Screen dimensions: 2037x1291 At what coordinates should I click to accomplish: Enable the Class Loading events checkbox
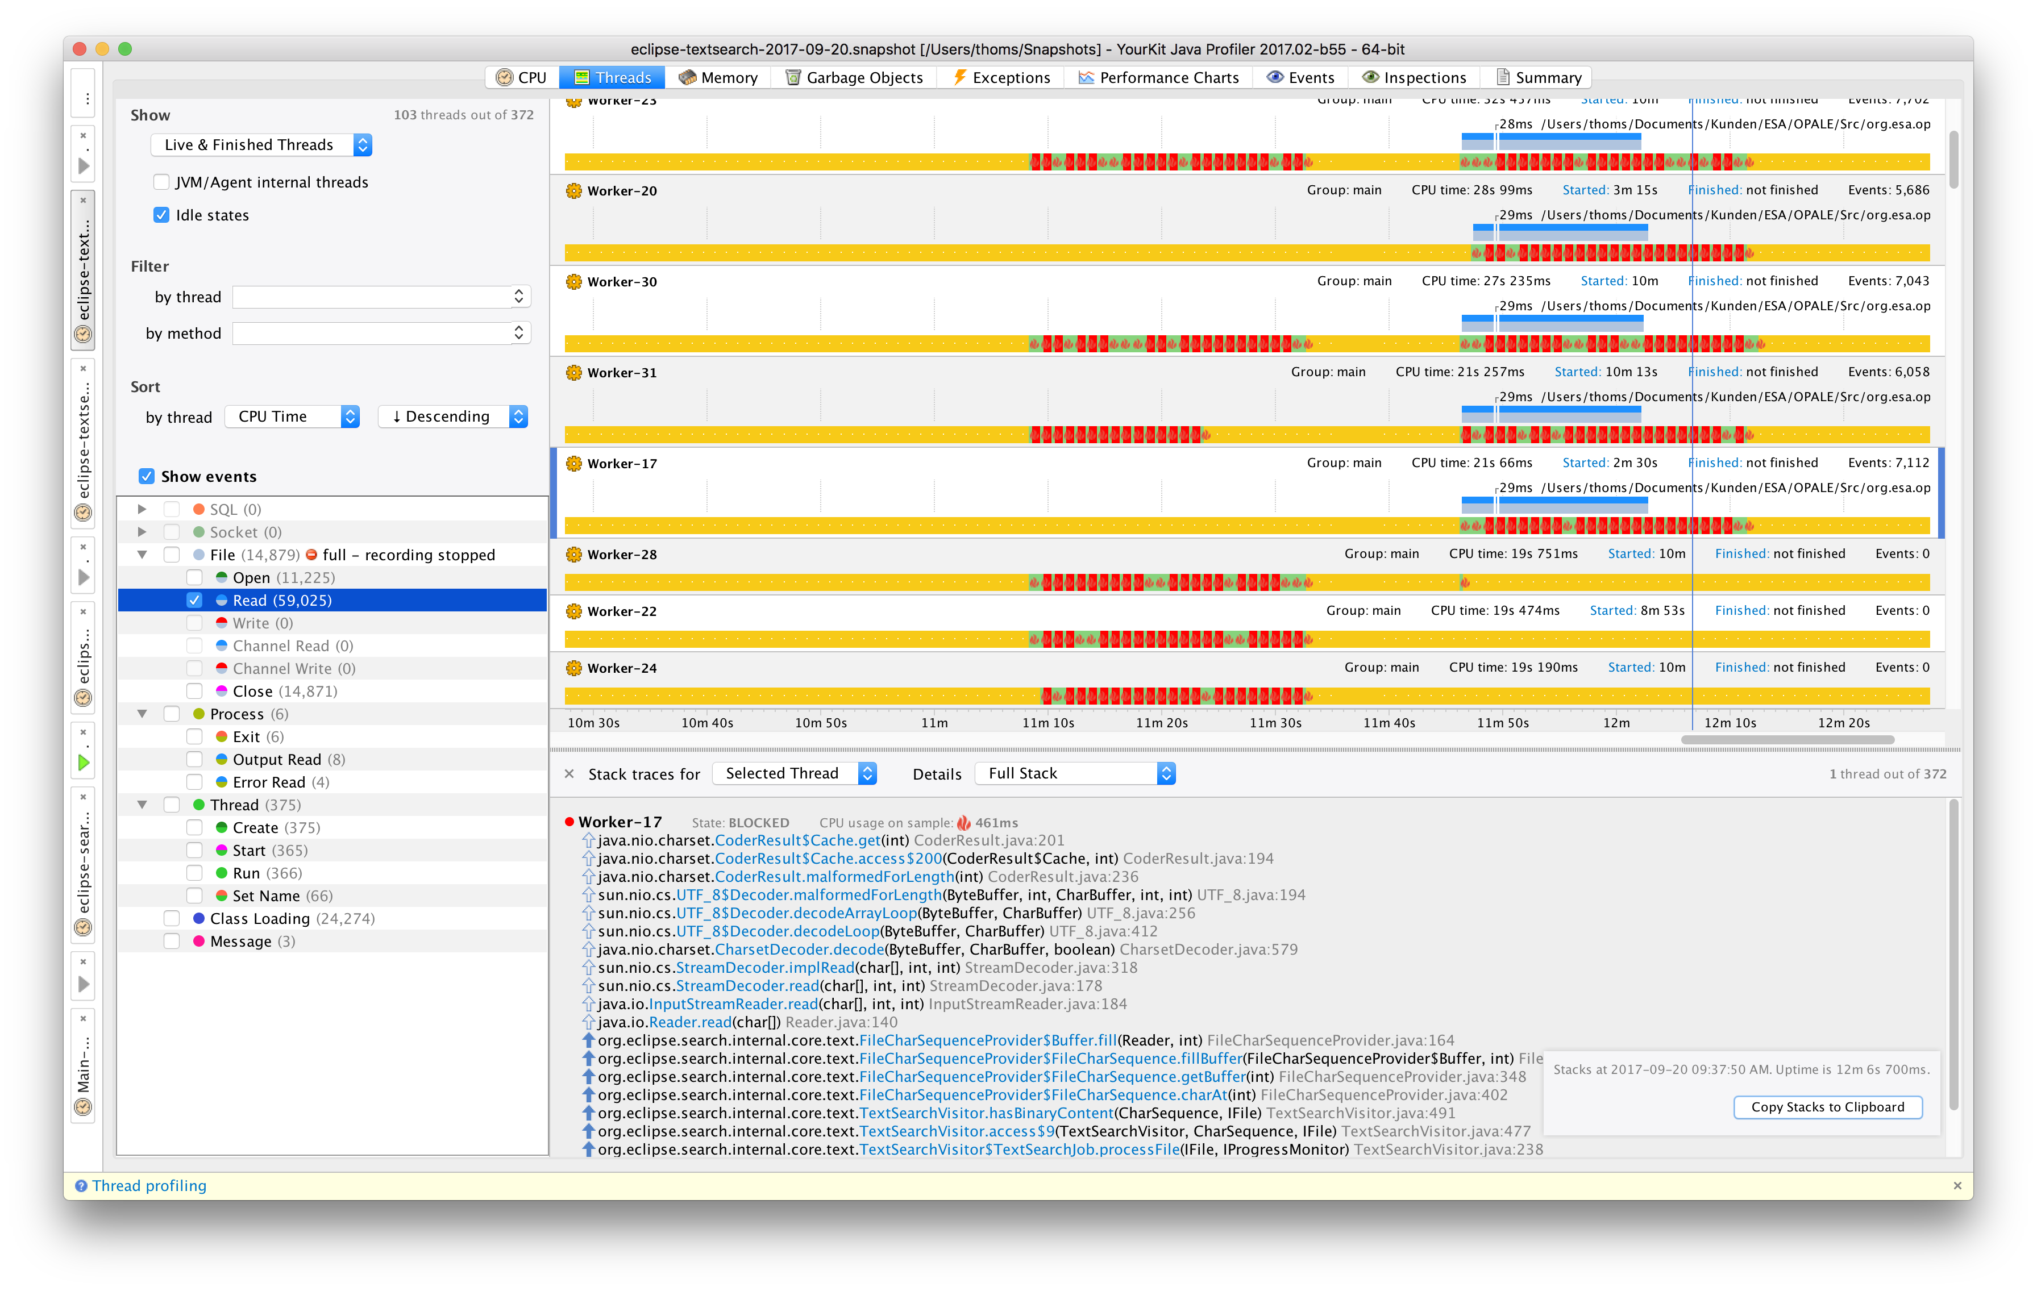172,919
